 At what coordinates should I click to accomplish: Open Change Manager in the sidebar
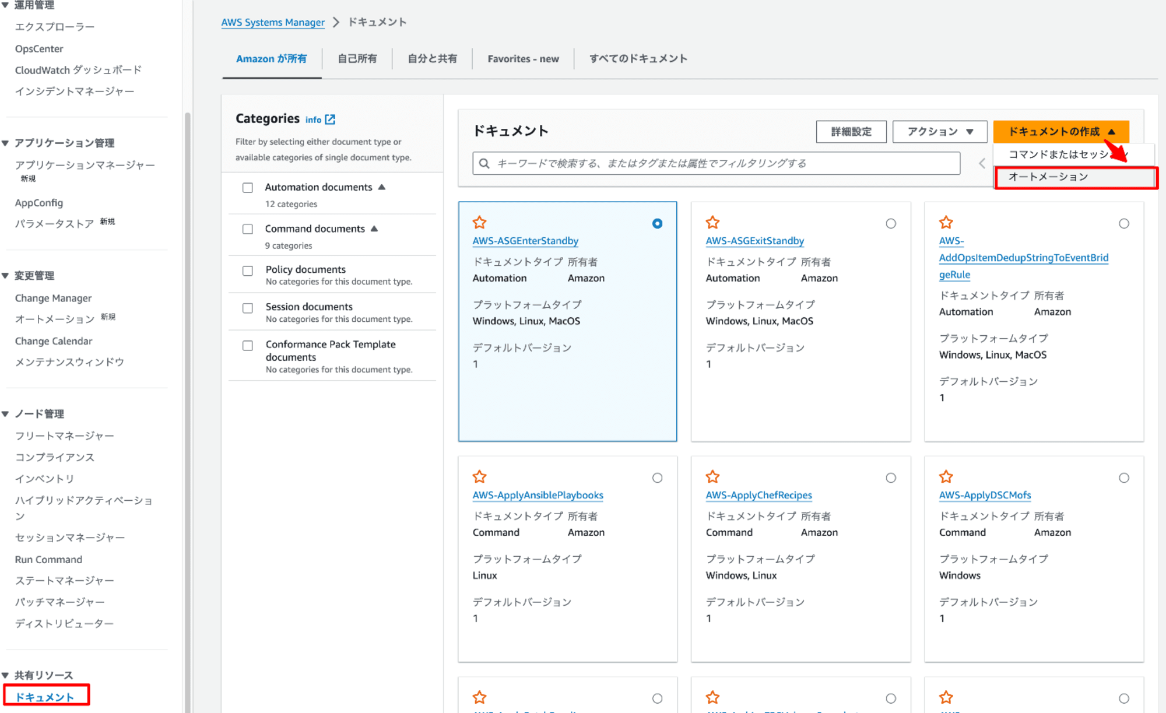click(x=53, y=298)
